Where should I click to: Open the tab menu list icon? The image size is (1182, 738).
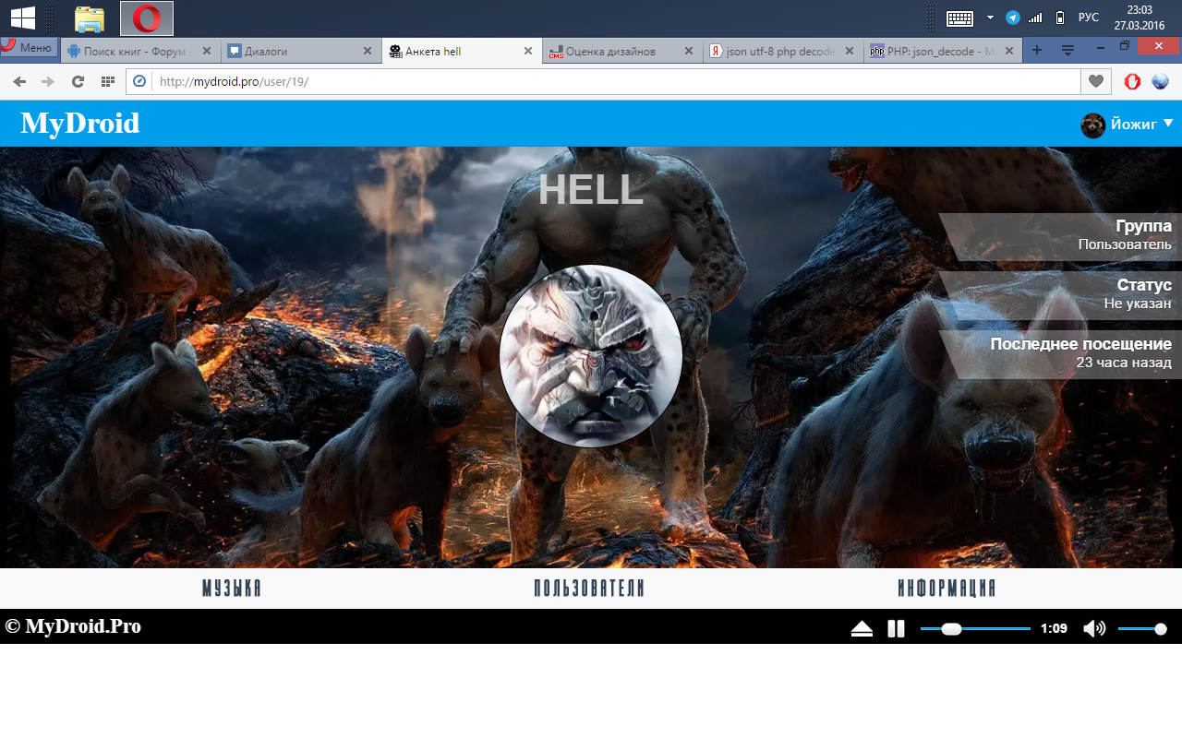point(1067,51)
